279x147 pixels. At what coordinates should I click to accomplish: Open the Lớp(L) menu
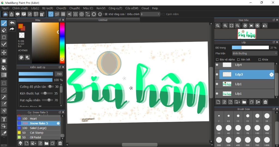(x=35, y=8)
